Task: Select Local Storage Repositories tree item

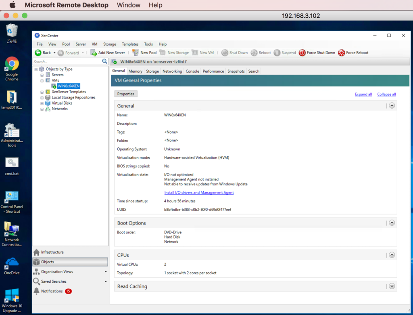Action: pyautogui.click(x=73, y=97)
